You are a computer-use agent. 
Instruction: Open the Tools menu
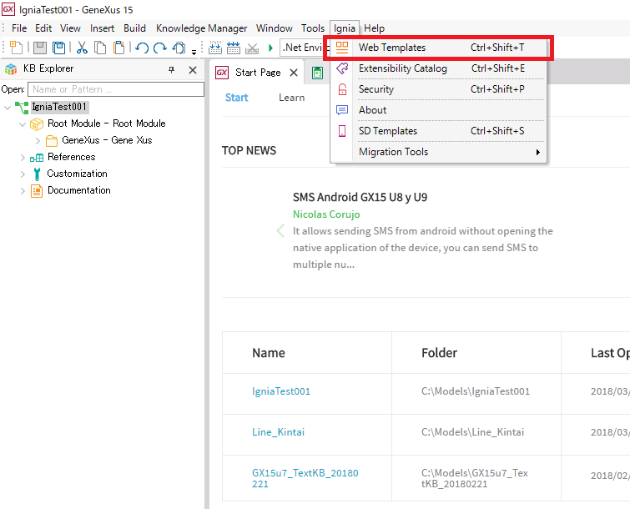pos(313,28)
